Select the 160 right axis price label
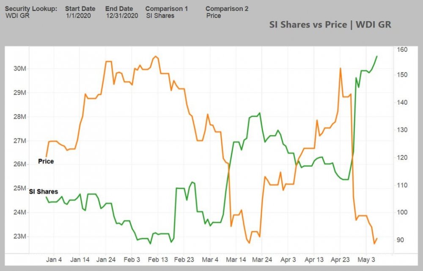Viewport: 423px width, 271px height. [x=402, y=50]
